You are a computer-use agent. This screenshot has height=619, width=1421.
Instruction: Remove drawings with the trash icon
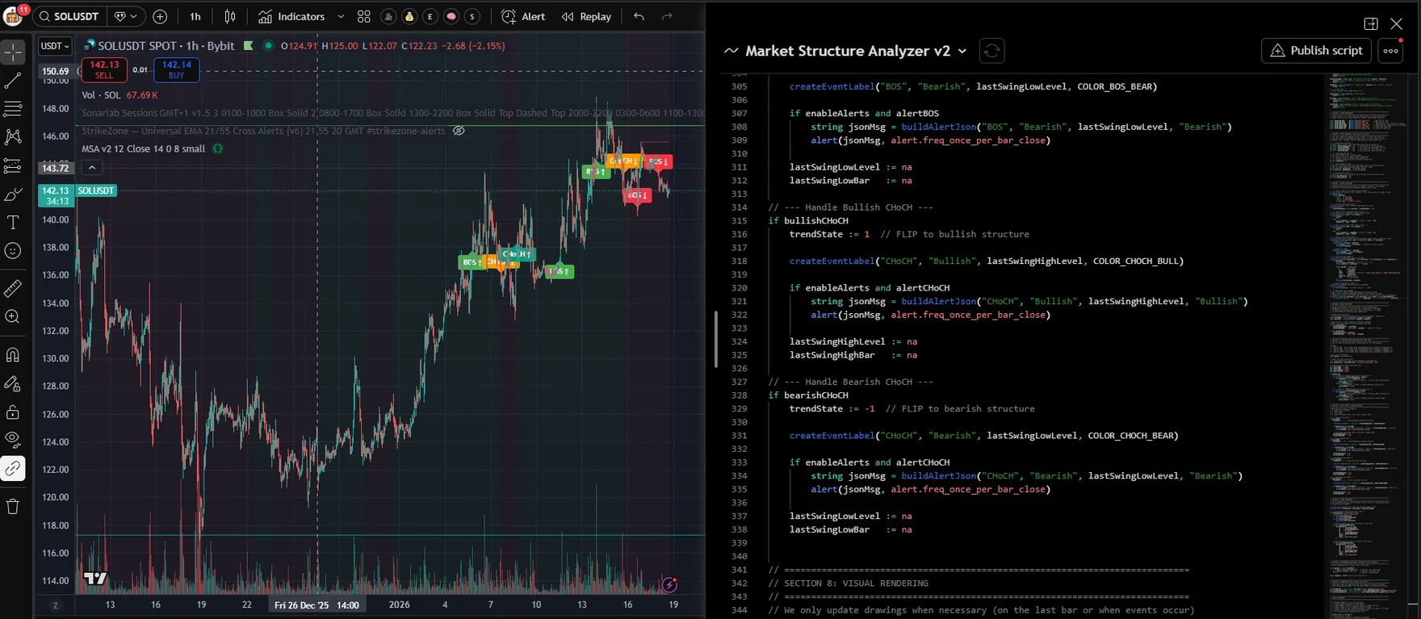click(x=13, y=507)
